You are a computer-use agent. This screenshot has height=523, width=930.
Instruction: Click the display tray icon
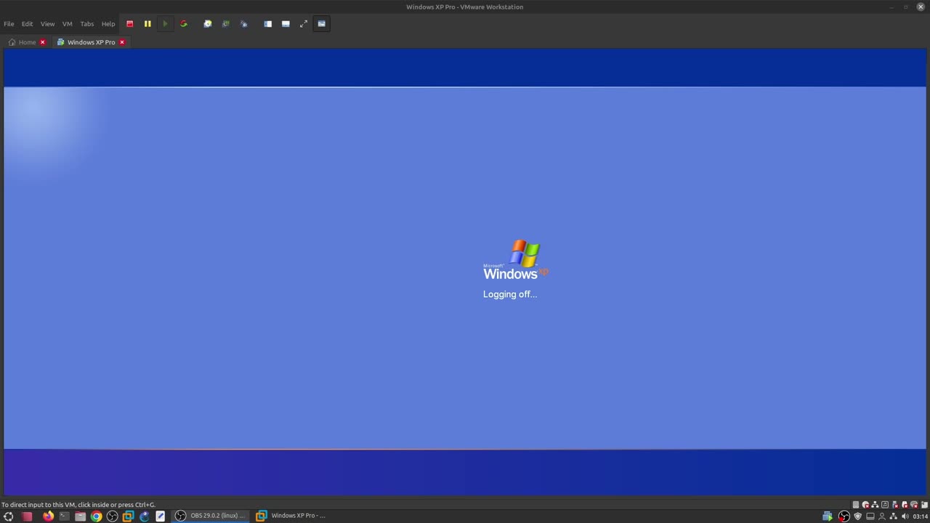pyautogui.click(x=870, y=516)
